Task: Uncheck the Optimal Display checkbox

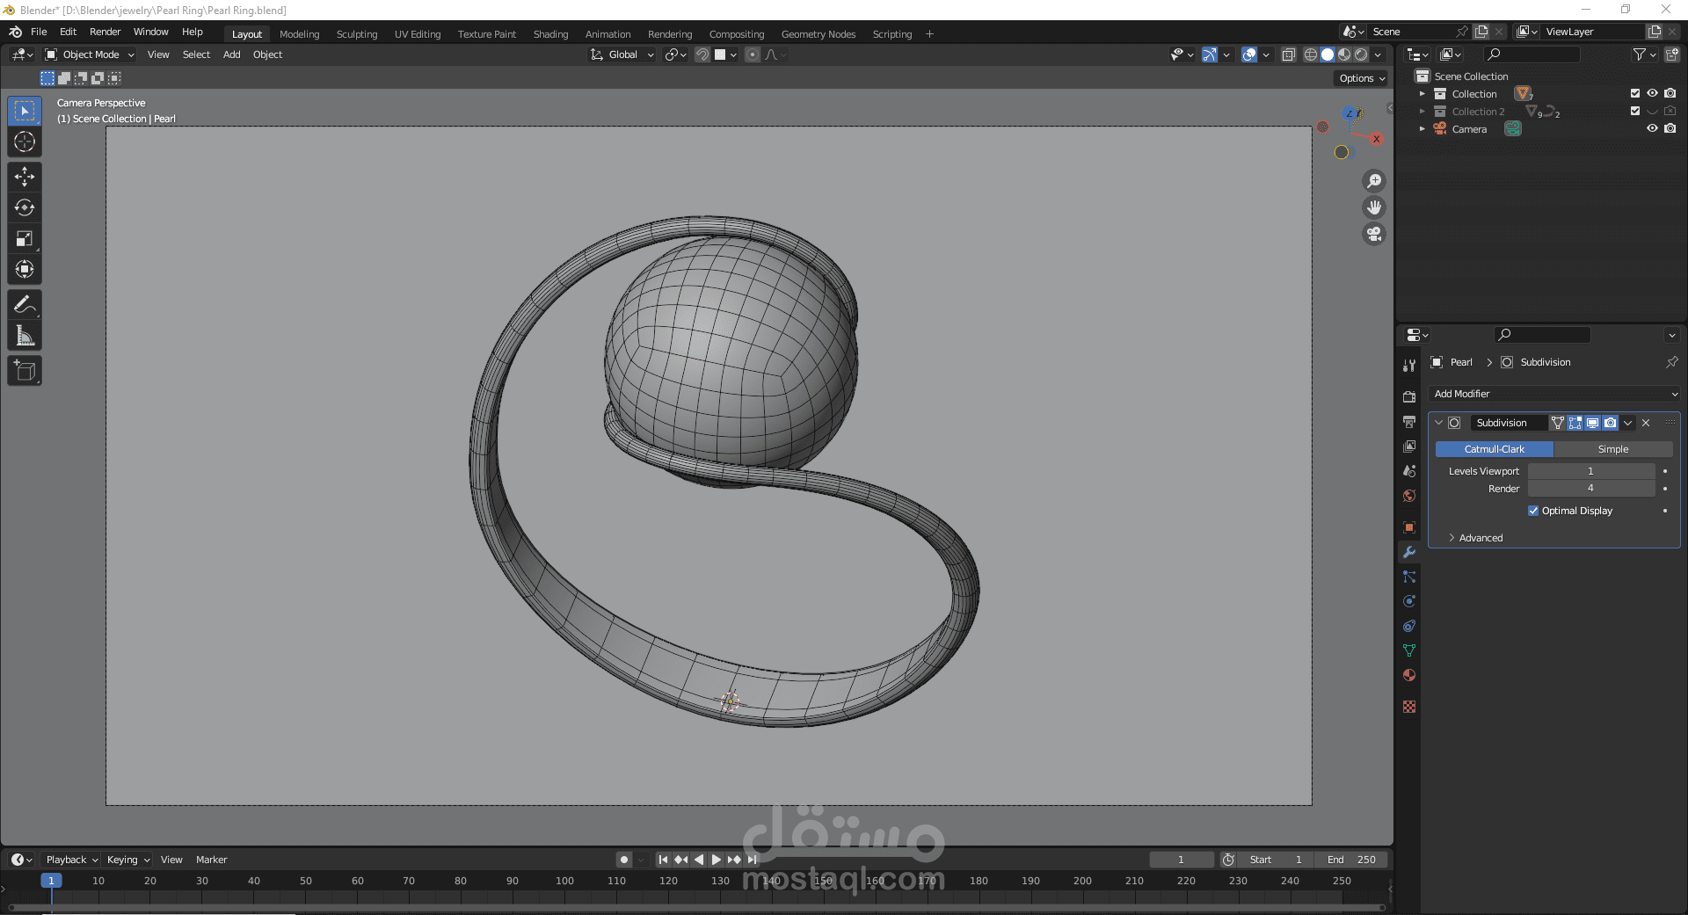Action: (1533, 511)
